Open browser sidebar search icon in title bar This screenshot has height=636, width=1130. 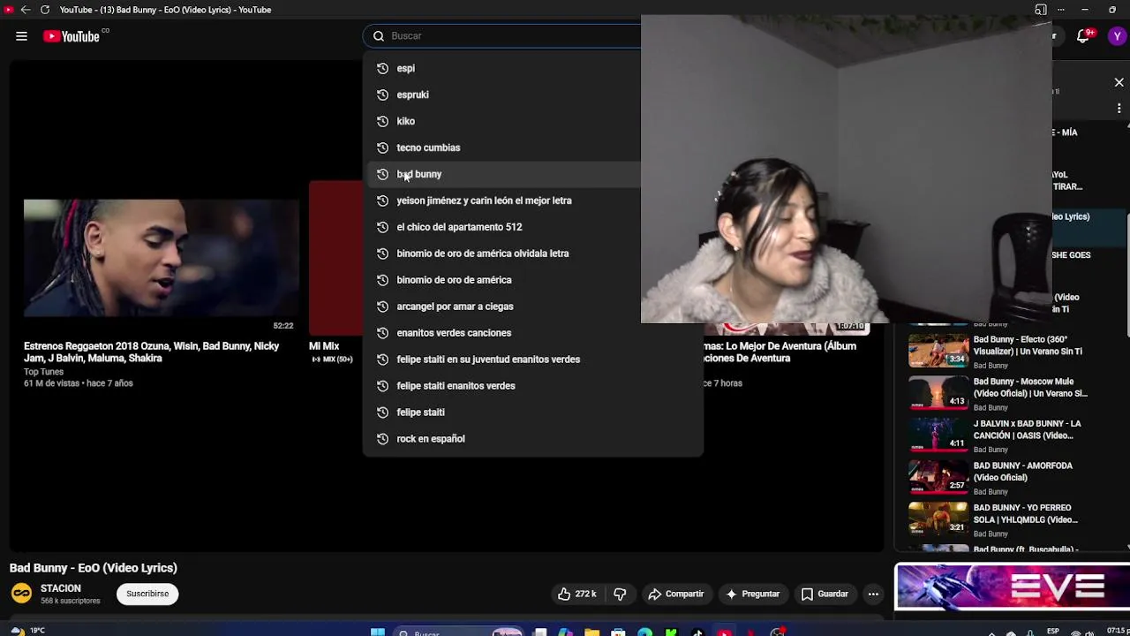coord(1041,10)
